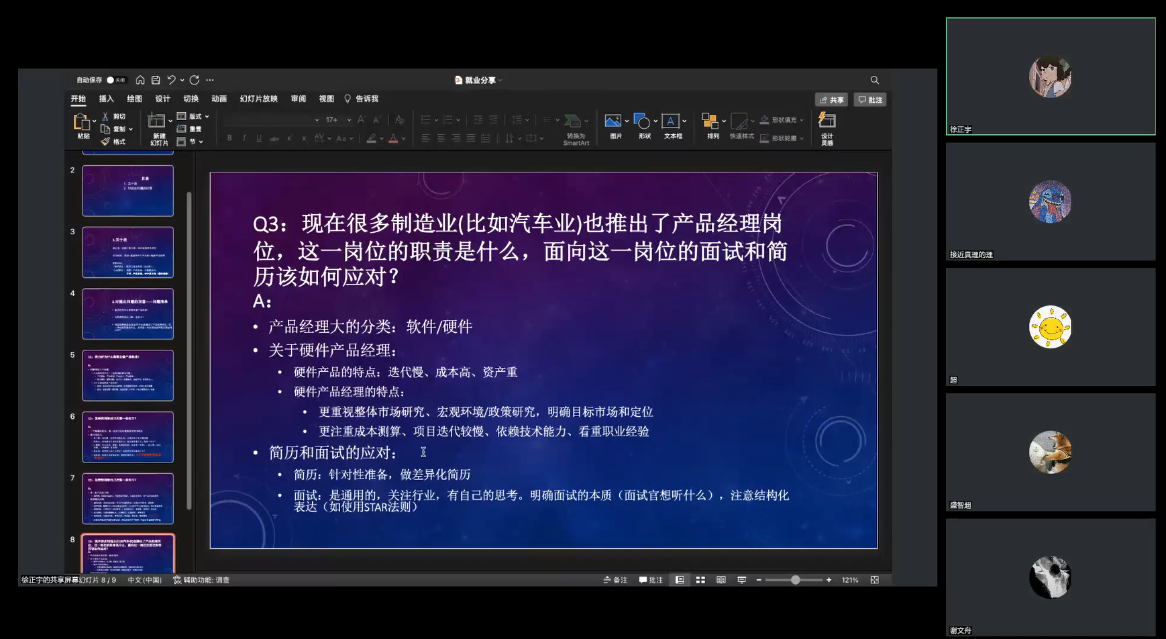Select normal view icon in status bar

pos(680,580)
